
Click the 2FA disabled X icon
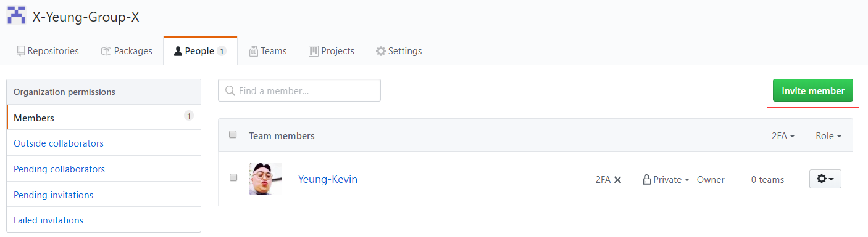(x=617, y=180)
